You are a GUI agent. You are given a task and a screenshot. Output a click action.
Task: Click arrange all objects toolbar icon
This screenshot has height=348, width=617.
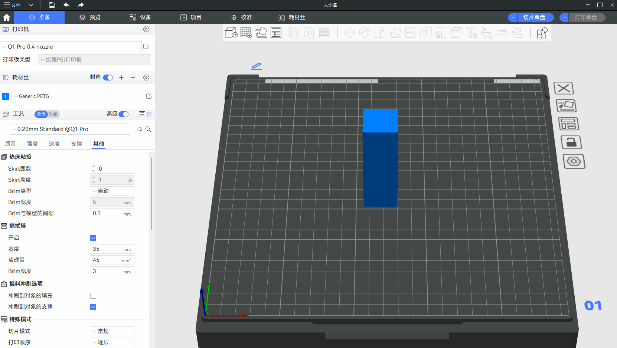coord(276,33)
